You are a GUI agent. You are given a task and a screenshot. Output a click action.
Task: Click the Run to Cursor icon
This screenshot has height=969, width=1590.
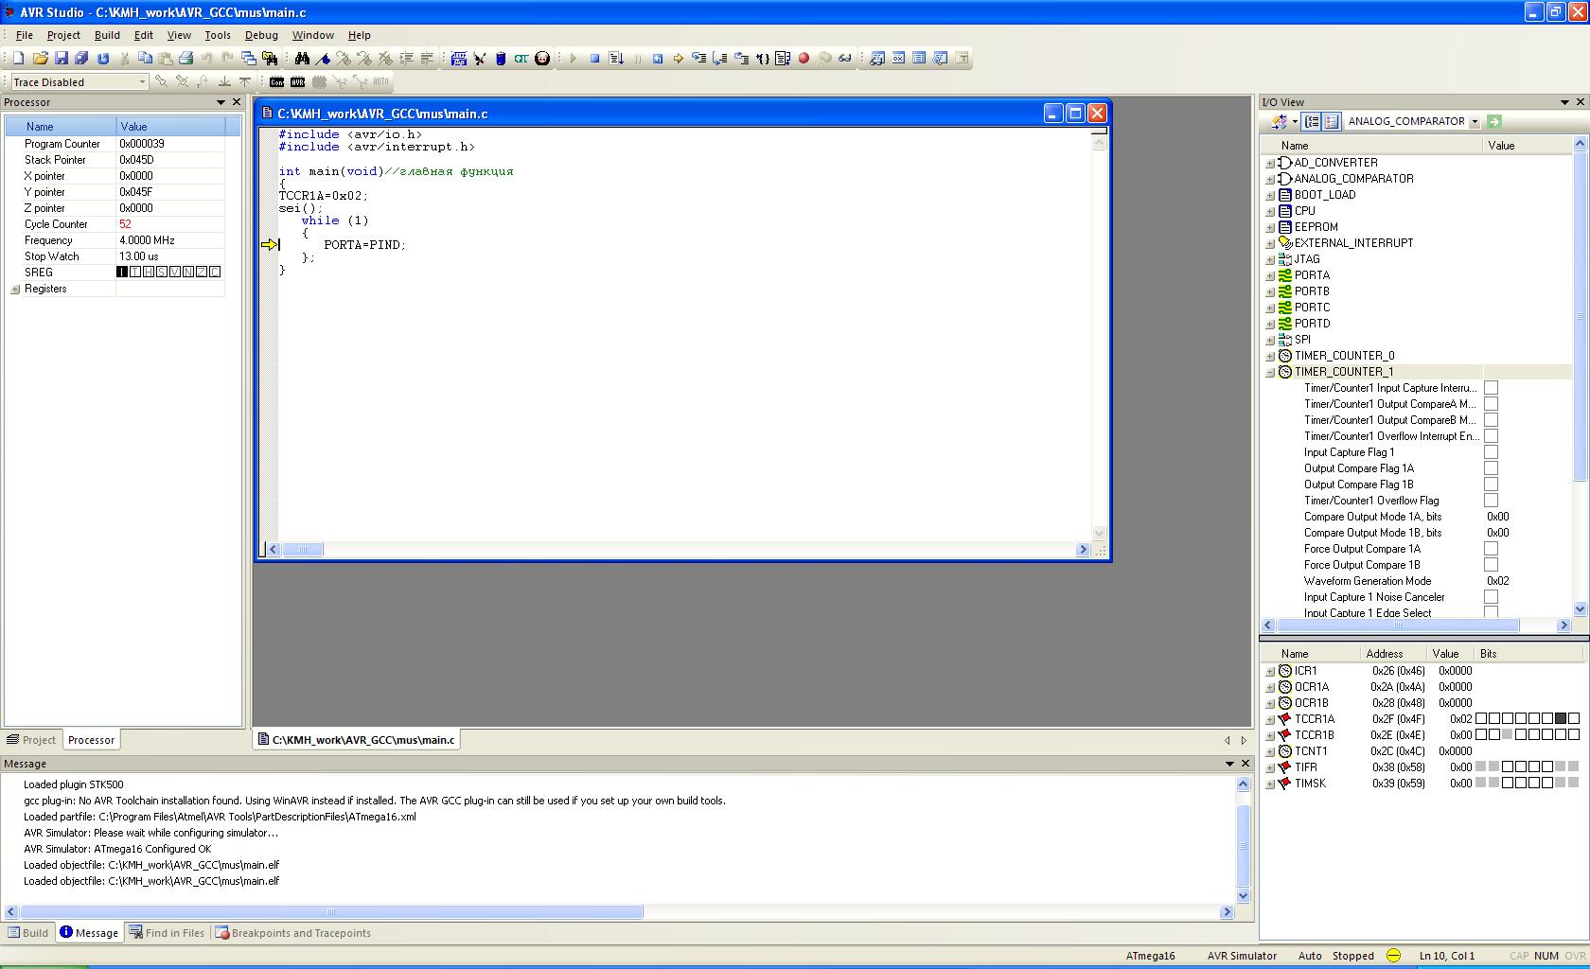[616, 58]
